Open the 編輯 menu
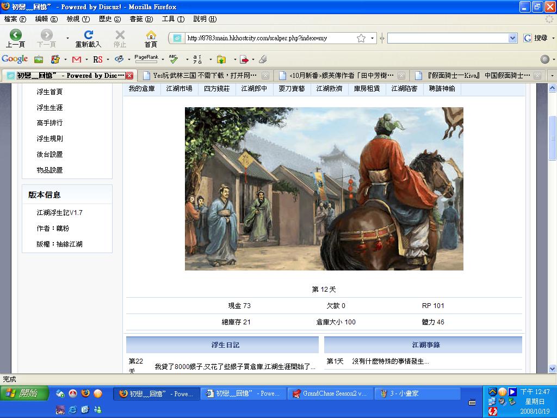Viewport: 557px width, 418px height. tap(46, 19)
